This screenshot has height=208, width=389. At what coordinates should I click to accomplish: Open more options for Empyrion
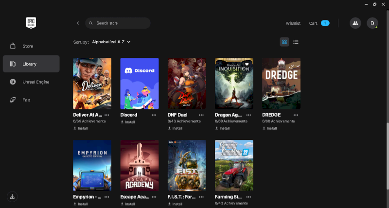[x=106, y=197]
